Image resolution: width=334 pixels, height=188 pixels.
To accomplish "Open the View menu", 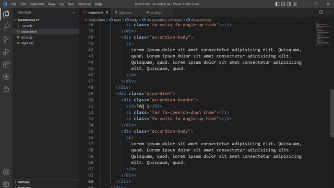I will click(52, 4).
